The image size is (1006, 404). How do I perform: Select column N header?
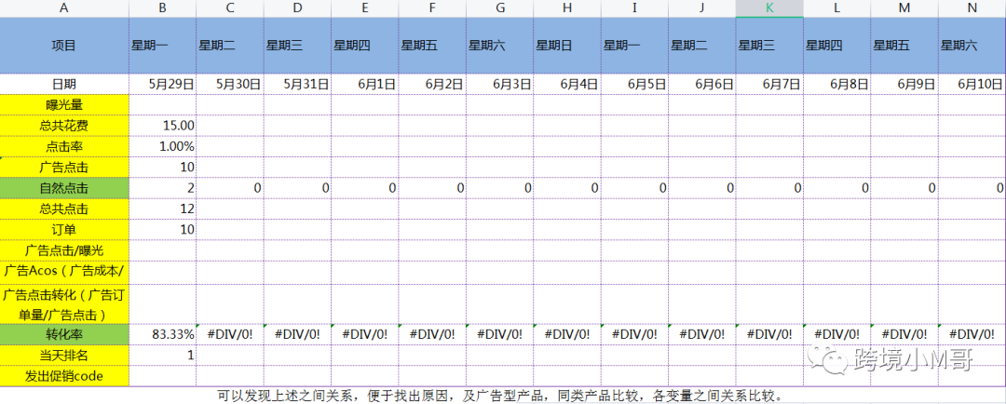pyautogui.click(x=972, y=7)
